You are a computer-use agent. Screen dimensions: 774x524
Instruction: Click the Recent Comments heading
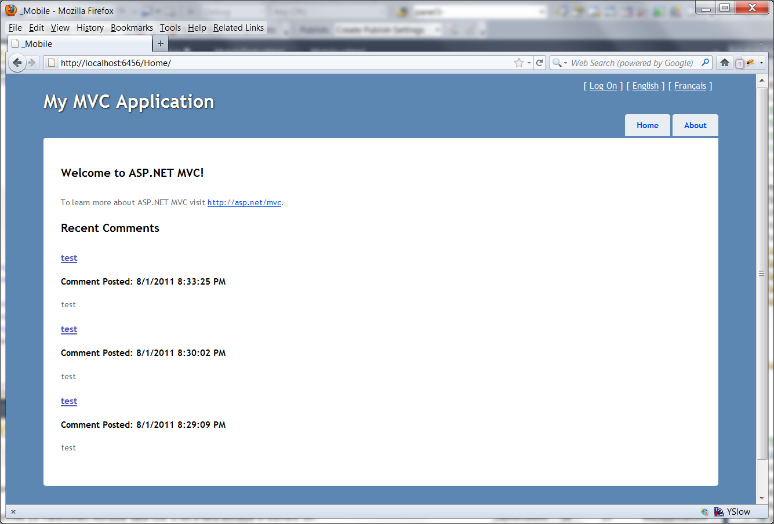[110, 228]
